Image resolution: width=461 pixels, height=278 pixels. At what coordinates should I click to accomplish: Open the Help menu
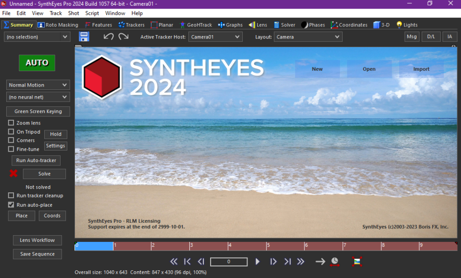pos(137,13)
